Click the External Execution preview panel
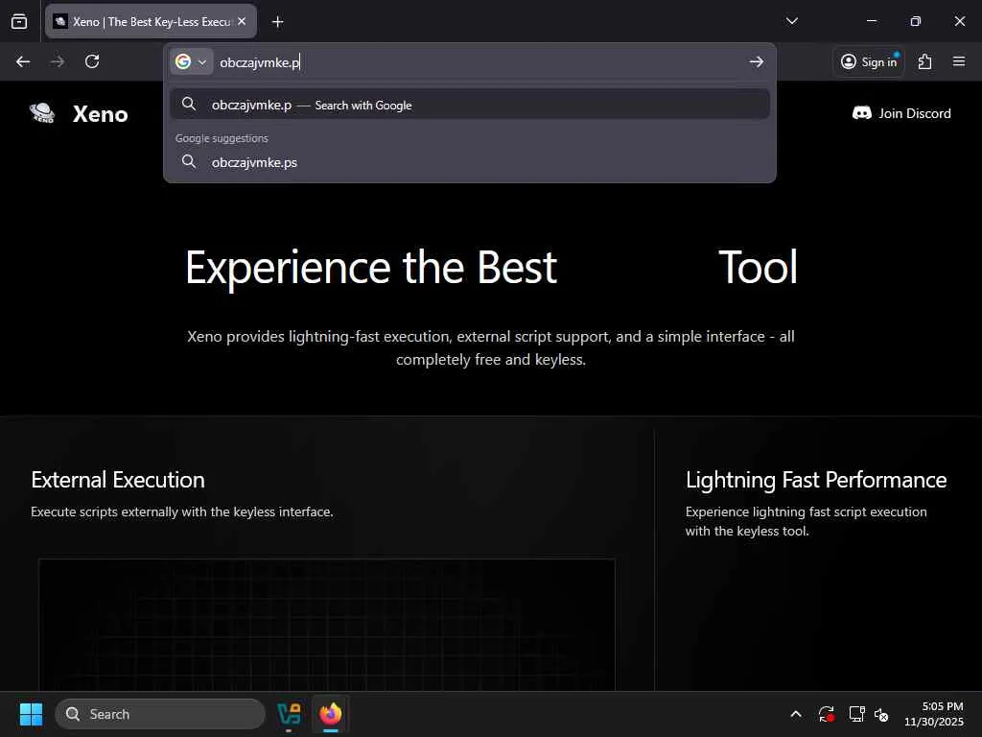This screenshot has height=737, width=982. (x=327, y=625)
